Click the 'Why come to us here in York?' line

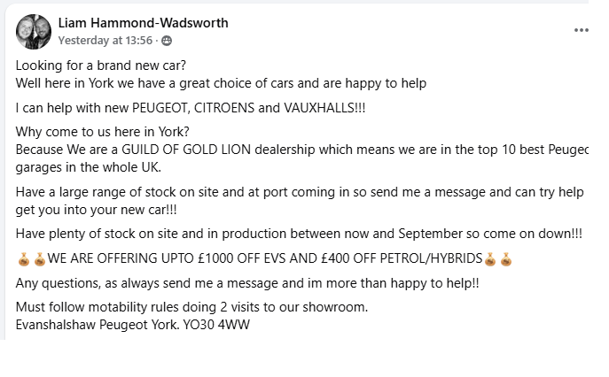click(106, 133)
